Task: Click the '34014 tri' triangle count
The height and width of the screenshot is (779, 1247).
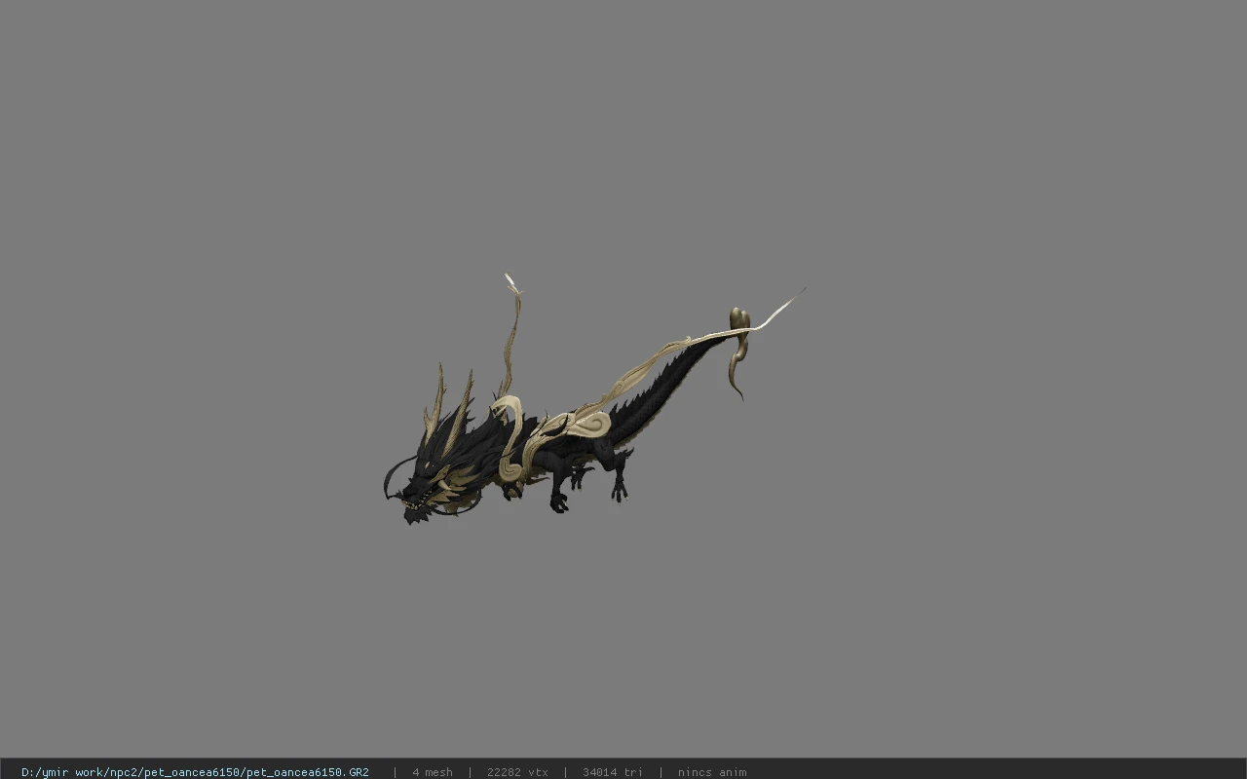Action: (x=613, y=772)
